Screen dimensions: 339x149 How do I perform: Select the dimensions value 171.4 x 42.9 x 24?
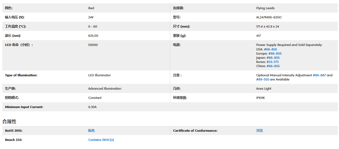pyautogui.click(x=267, y=26)
